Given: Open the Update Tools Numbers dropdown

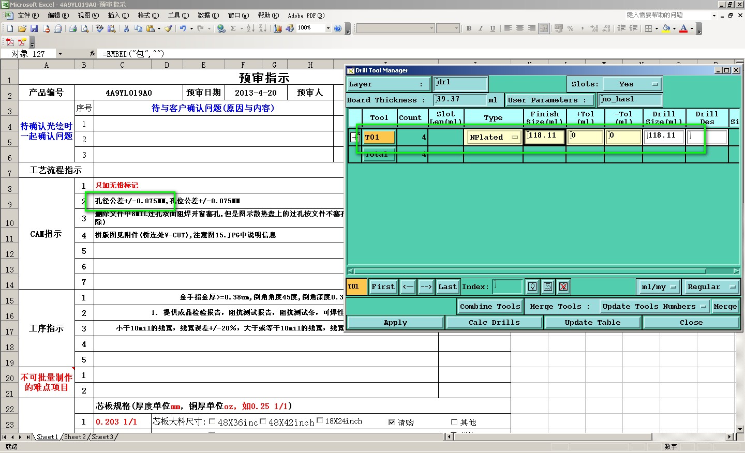Looking at the screenshot, I should tap(654, 306).
